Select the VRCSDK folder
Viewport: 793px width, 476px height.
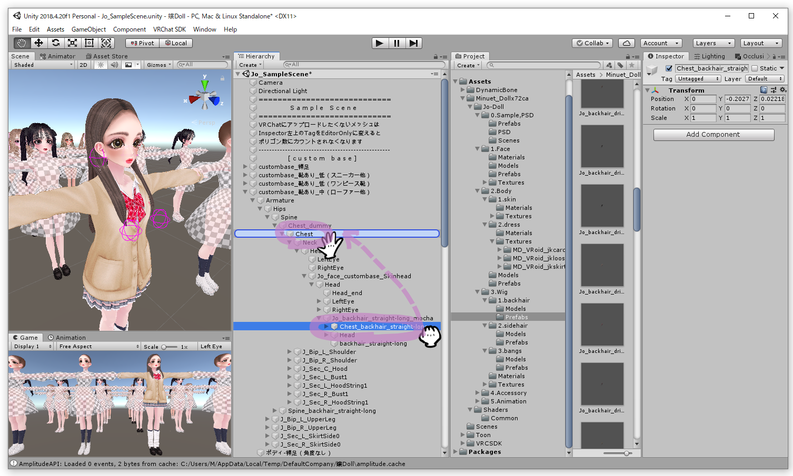click(489, 443)
